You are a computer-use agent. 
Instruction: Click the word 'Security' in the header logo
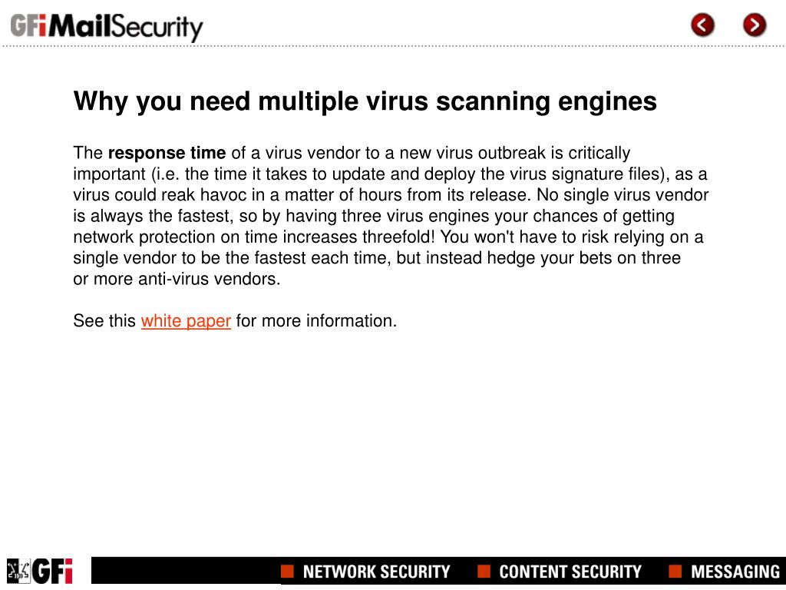click(157, 28)
